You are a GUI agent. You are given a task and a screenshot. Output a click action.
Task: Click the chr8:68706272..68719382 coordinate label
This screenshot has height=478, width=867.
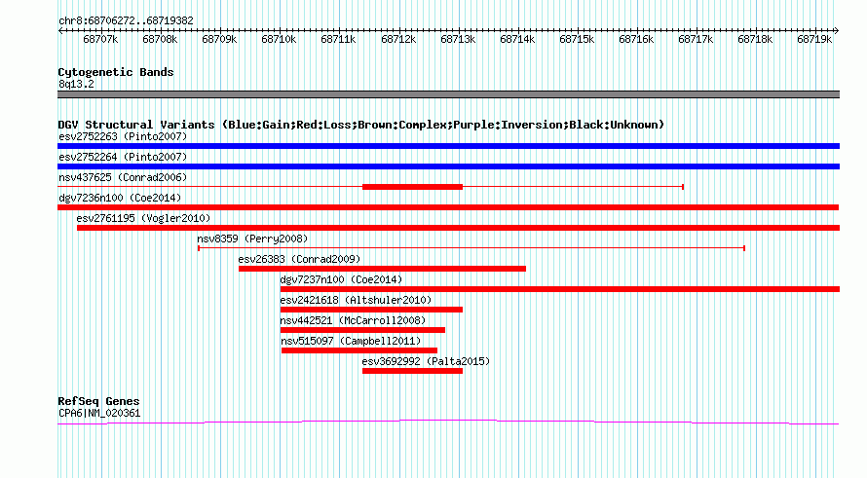pos(126,21)
